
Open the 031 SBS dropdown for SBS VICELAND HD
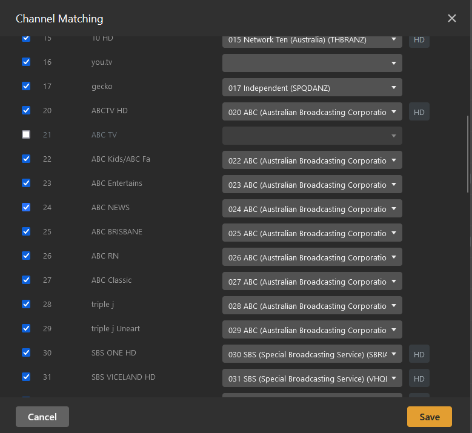[312, 378]
